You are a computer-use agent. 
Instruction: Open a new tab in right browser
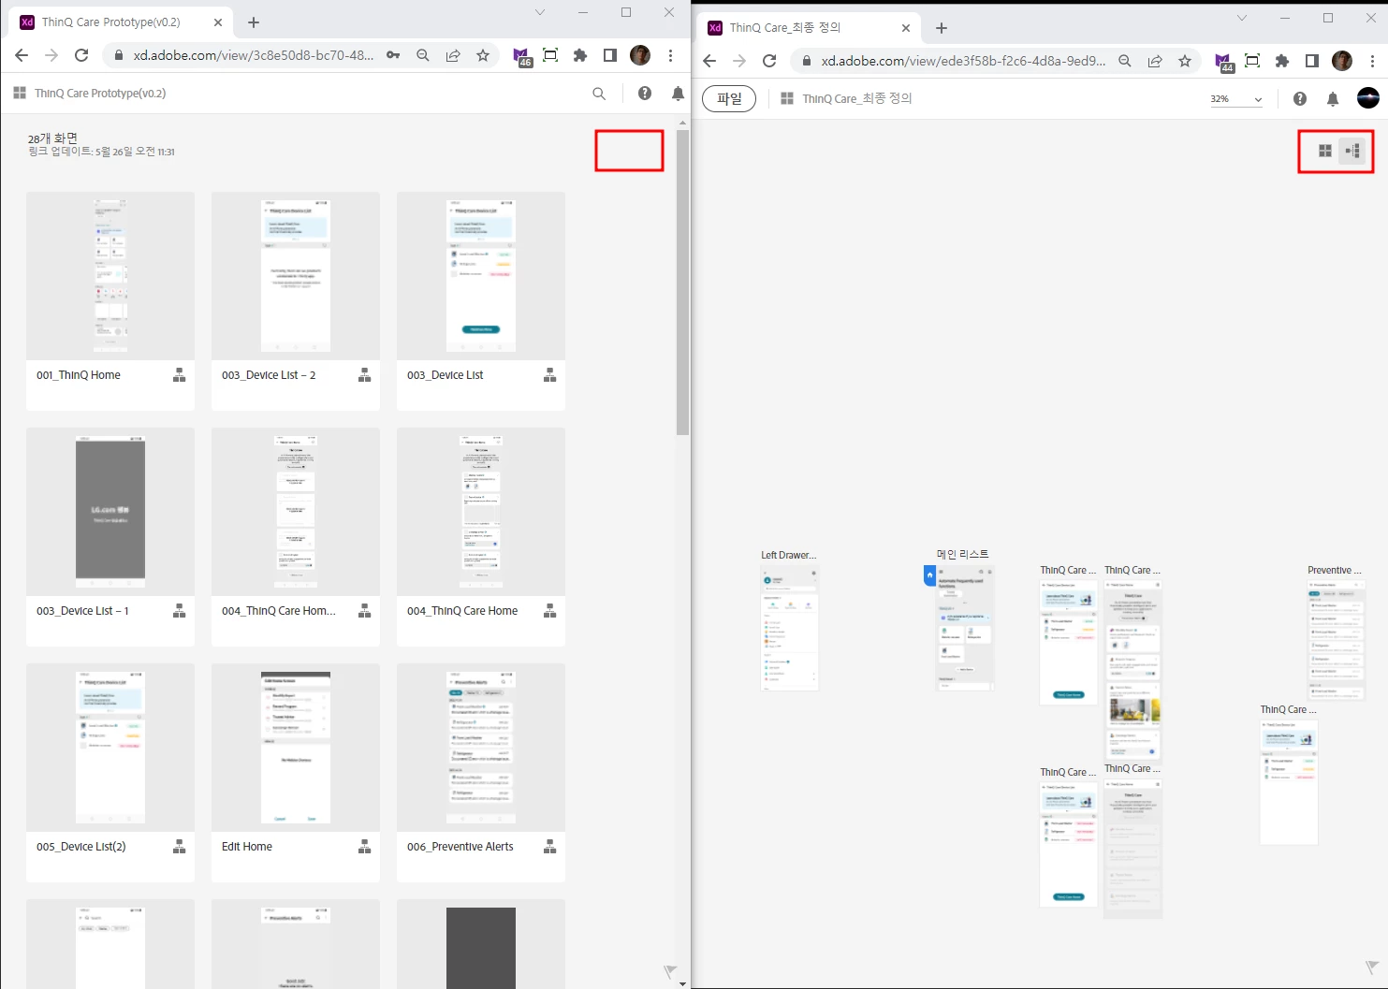click(942, 28)
